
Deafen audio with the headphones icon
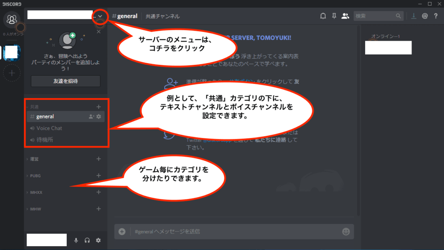87,240
